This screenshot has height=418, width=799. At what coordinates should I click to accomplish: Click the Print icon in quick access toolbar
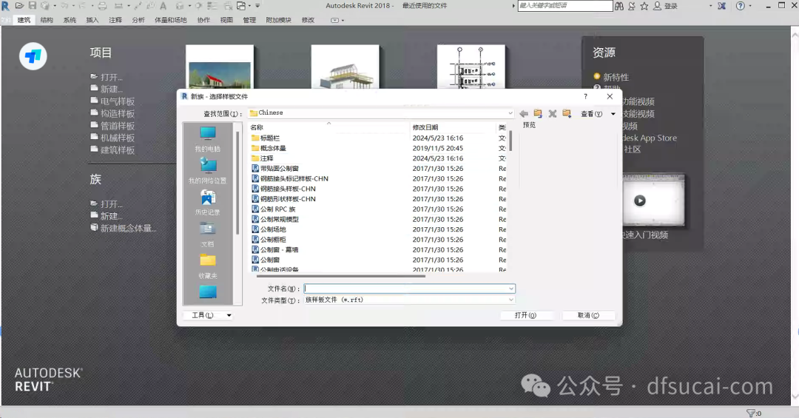pyautogui.click(x=102, y=6)
